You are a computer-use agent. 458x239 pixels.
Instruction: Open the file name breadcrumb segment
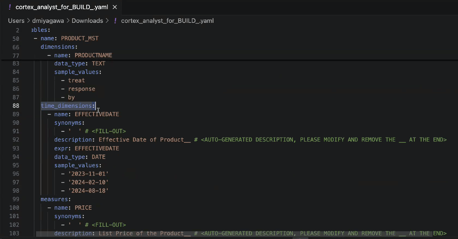pyautogui.click(x=167, y=21)
